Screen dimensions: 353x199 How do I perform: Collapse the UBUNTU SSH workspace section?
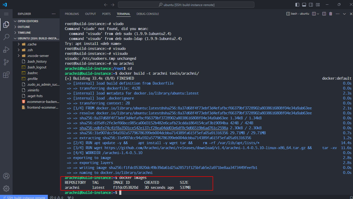click(x=36, y=38)
